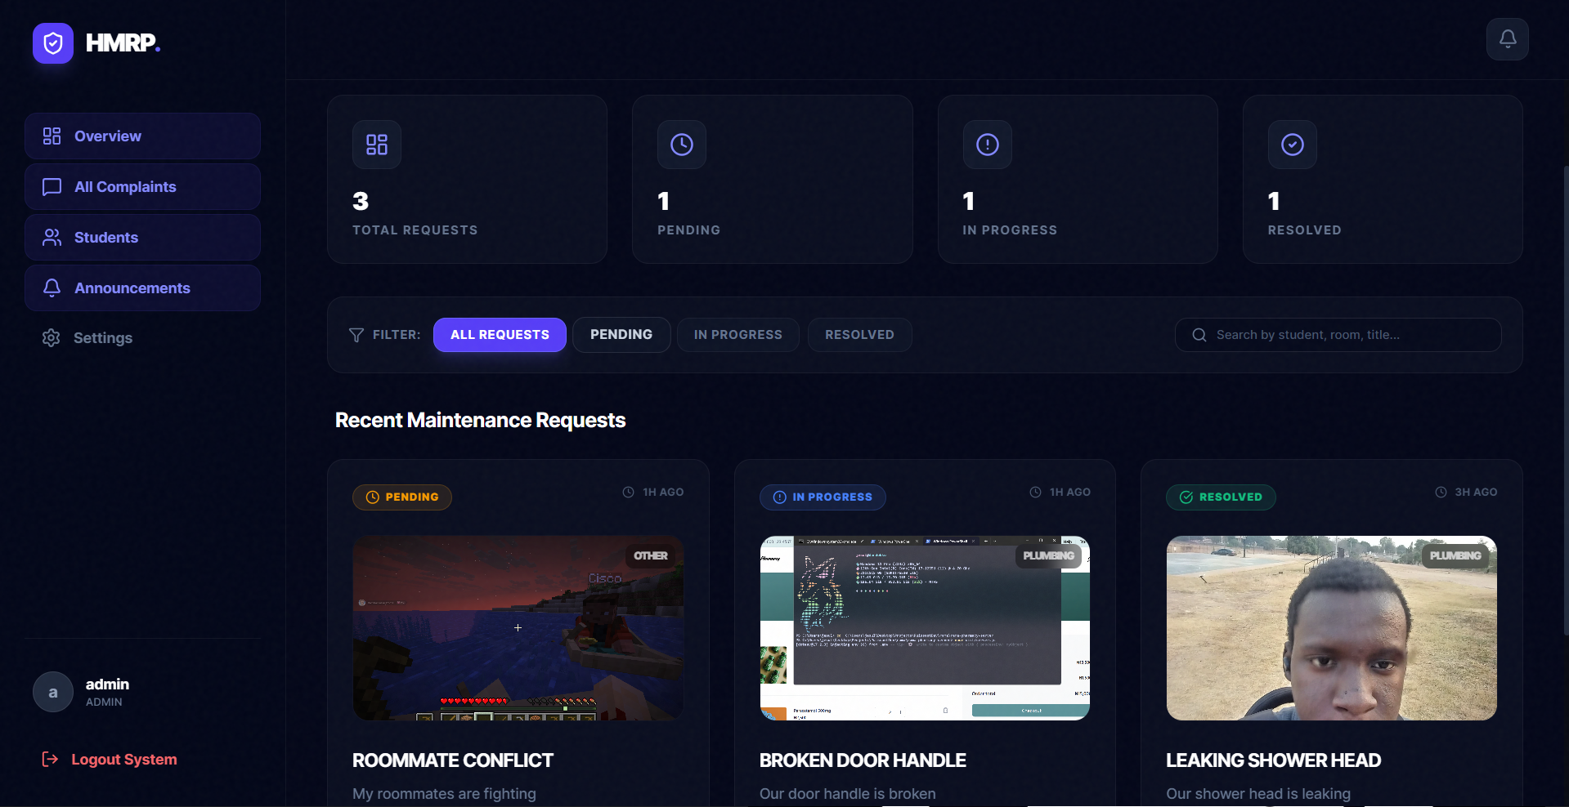The height and width of the screenshot is (807, 1569).
Task: Click the Pending clock icon
Action: (x=682, y=145)
